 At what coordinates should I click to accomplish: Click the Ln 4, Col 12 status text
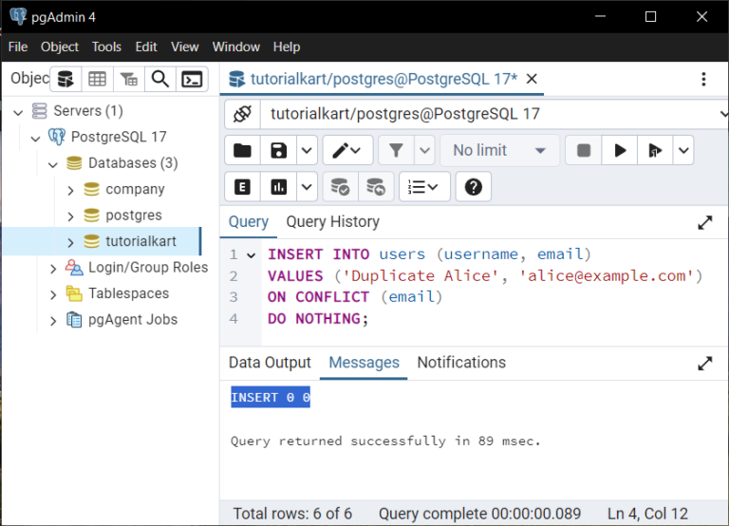(647, 514)
